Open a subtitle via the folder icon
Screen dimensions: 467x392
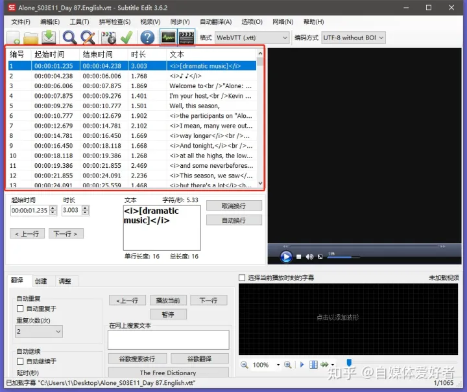30,38
